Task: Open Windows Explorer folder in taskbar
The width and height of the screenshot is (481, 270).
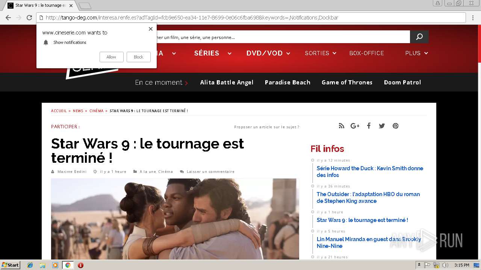Action: point(42,265)
